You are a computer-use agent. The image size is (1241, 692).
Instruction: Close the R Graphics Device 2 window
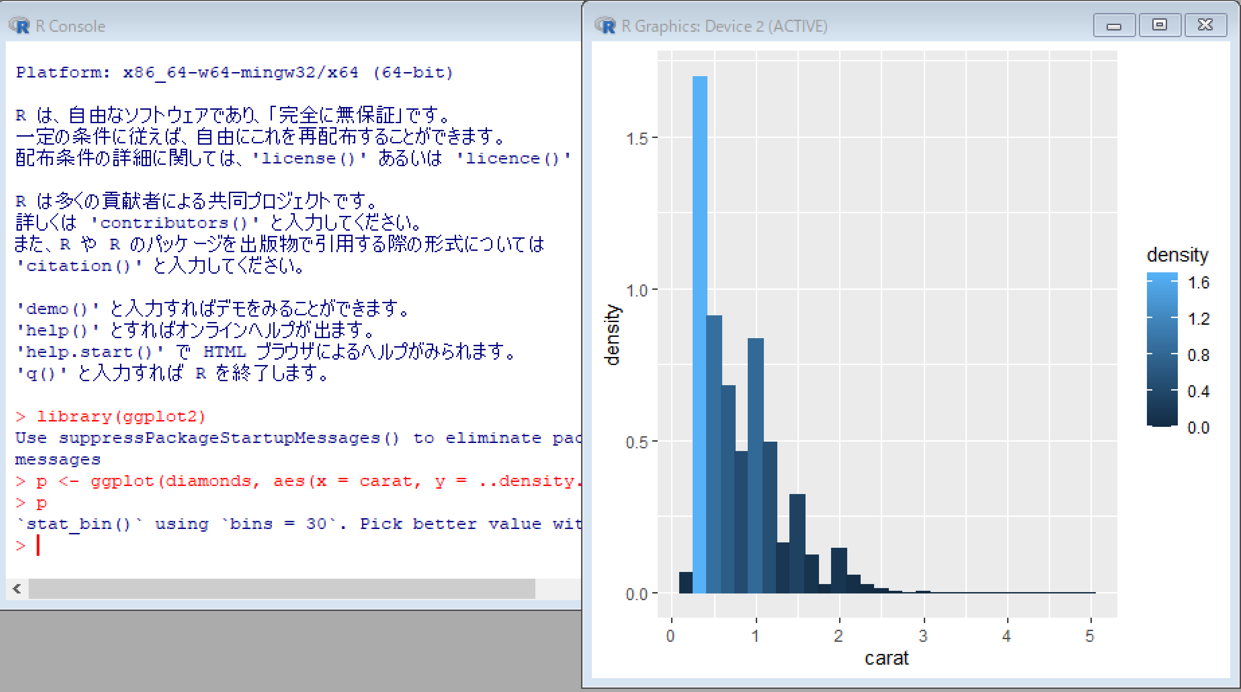click(1205, 25)
